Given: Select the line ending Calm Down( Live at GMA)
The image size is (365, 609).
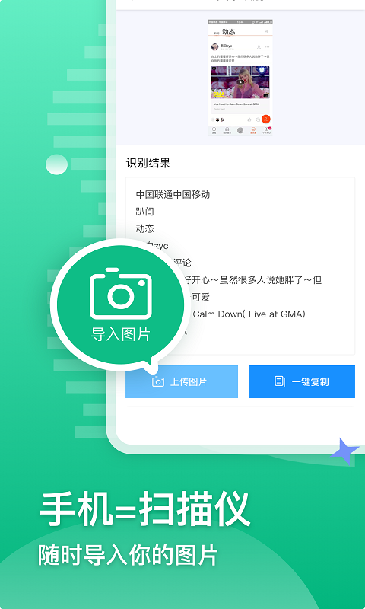Looking at the screenshot, I should coord(249,314).
